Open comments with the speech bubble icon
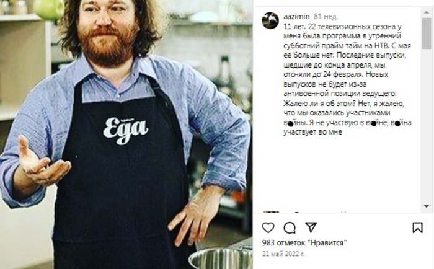This screenshot has height=269, width=434. coord(290,228)
